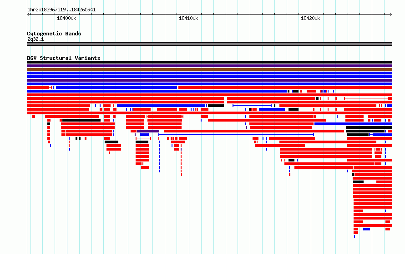This screenshot has width=405, height=254.
Task: Click the right arrowhead of the ruler
Action: click(391, 14)
